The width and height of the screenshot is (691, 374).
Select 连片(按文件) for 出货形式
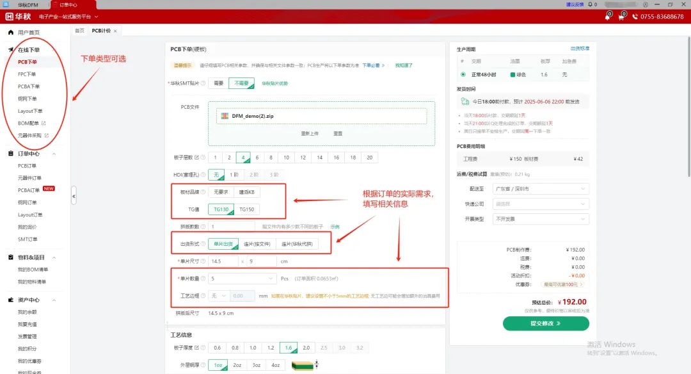coord(257,244)
